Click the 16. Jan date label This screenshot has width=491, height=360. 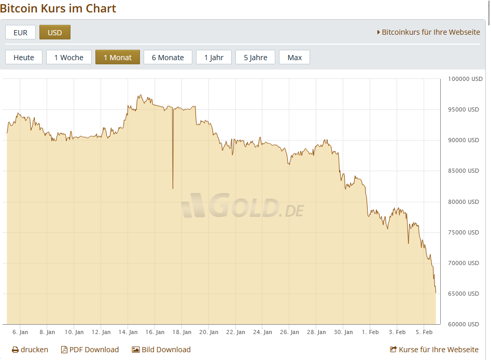tap(155, 332)
